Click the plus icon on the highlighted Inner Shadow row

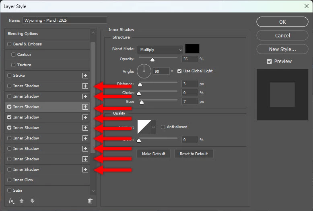(85, 107)
